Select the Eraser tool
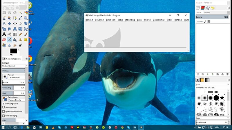232x130 pixels. click(4, 40)
